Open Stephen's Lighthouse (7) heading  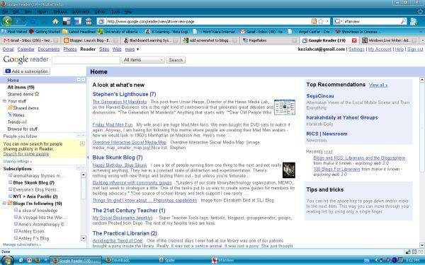coord(124,94)
